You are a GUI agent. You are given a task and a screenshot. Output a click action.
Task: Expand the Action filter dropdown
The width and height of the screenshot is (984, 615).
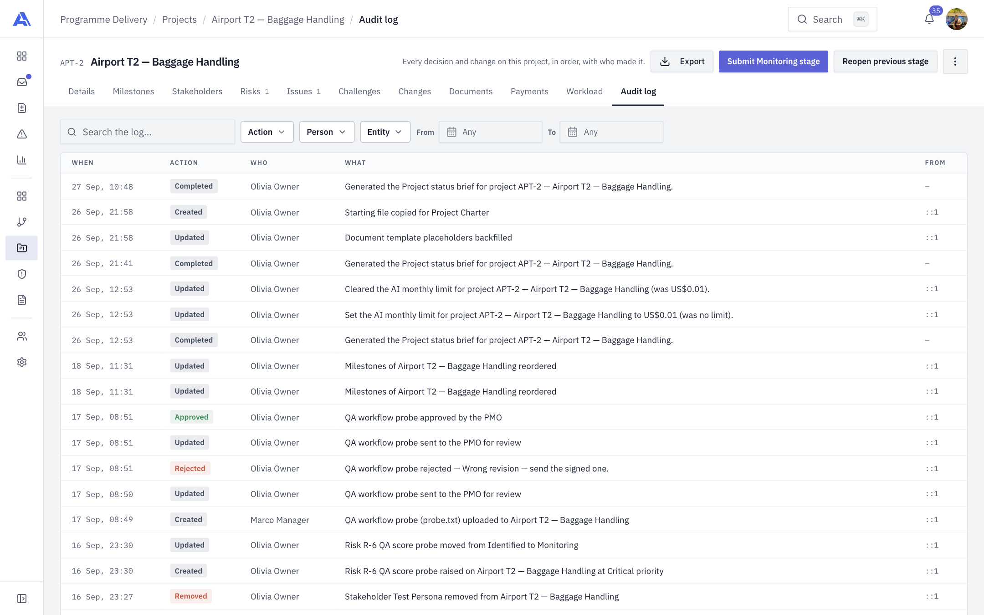click(267, 132)
